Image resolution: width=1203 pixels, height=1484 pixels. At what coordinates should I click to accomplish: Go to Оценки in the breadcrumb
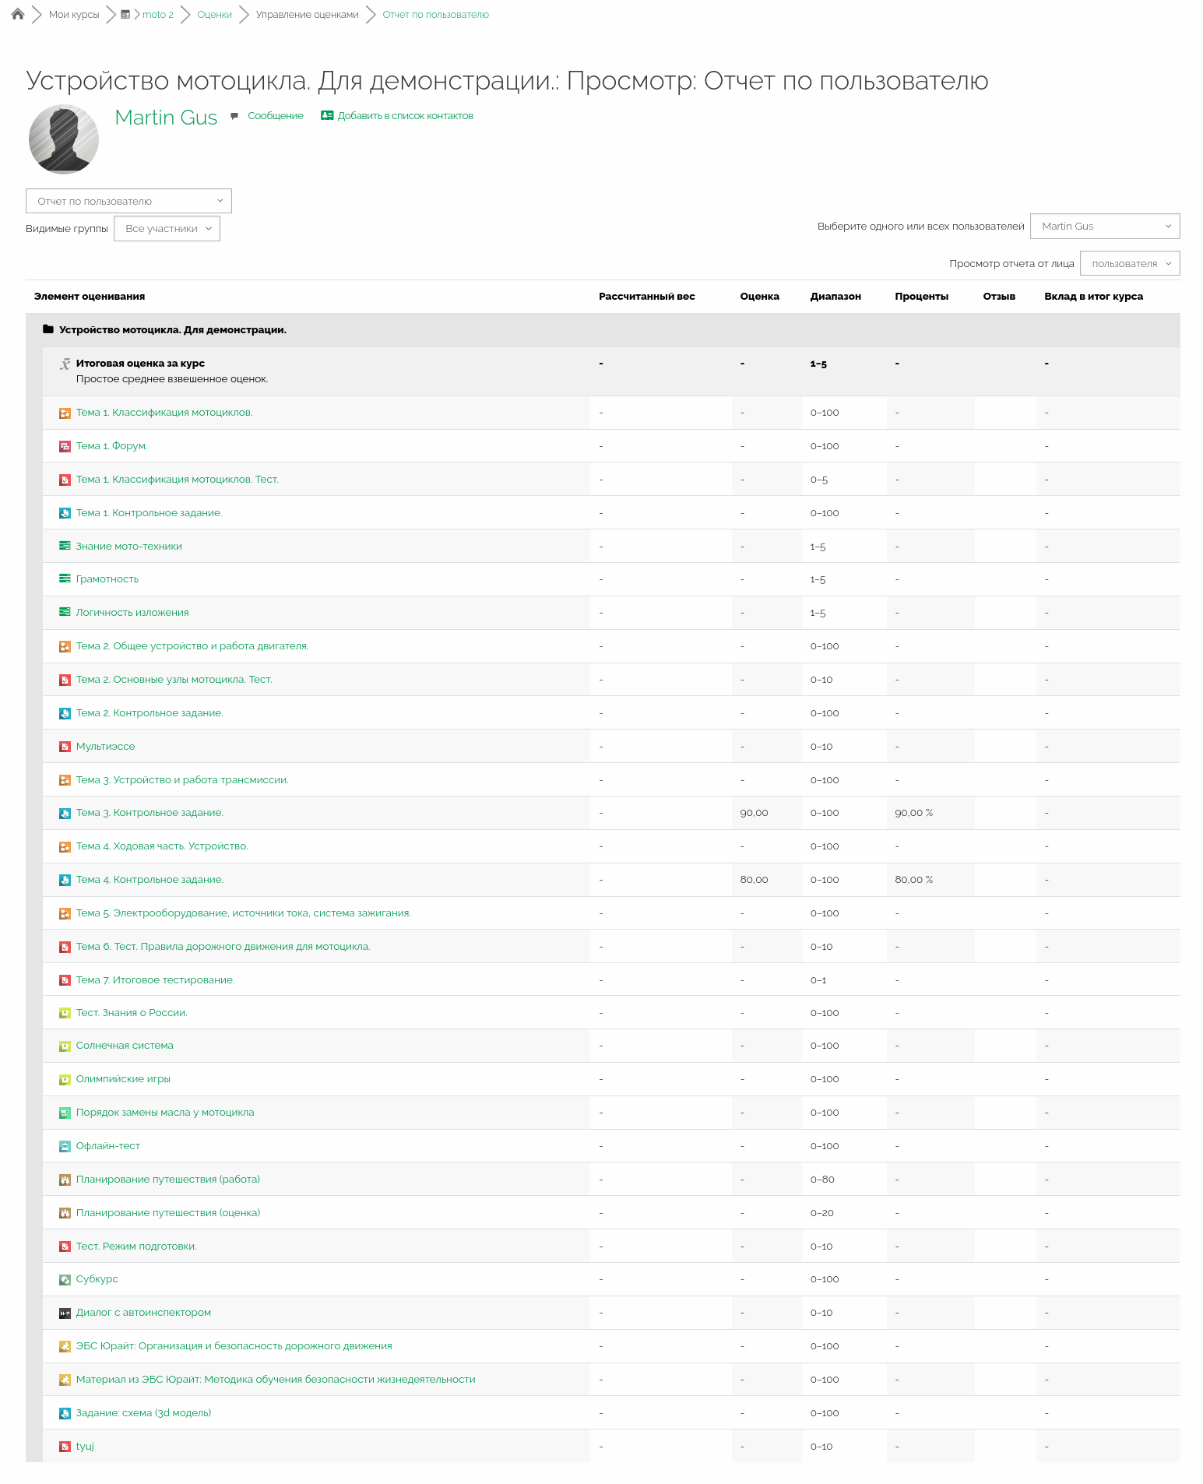pyautogui.click(x=214, y=15)
